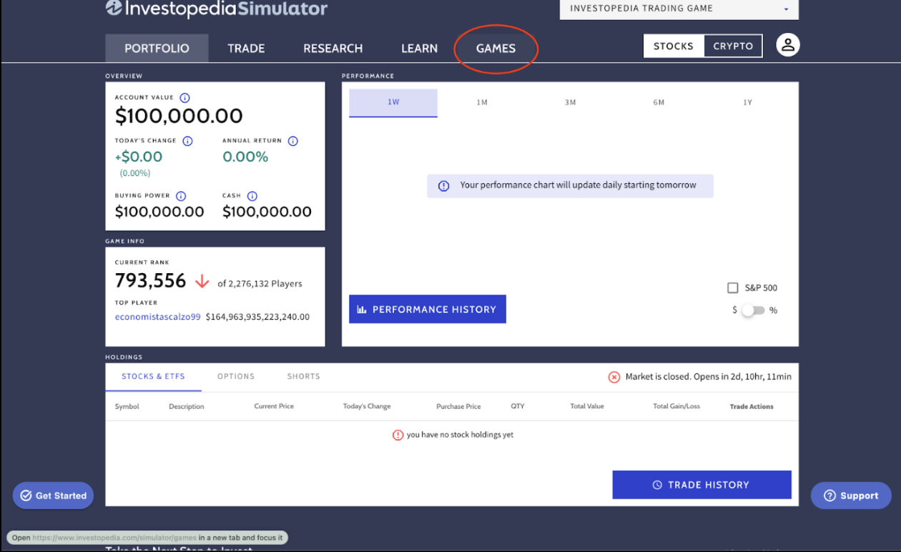Click the checkmark icon on Get Started
This screenshot has height=552, width=901.
coord(26,496)
